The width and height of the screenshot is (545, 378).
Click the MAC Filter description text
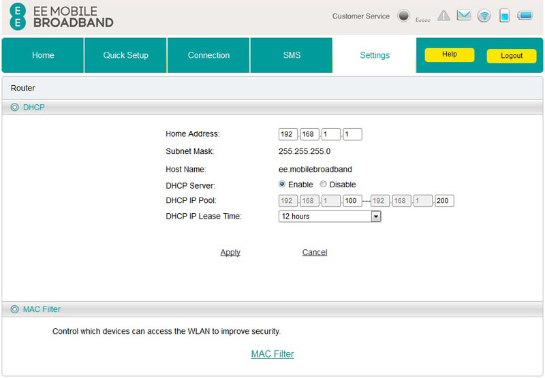pos(166,332)
